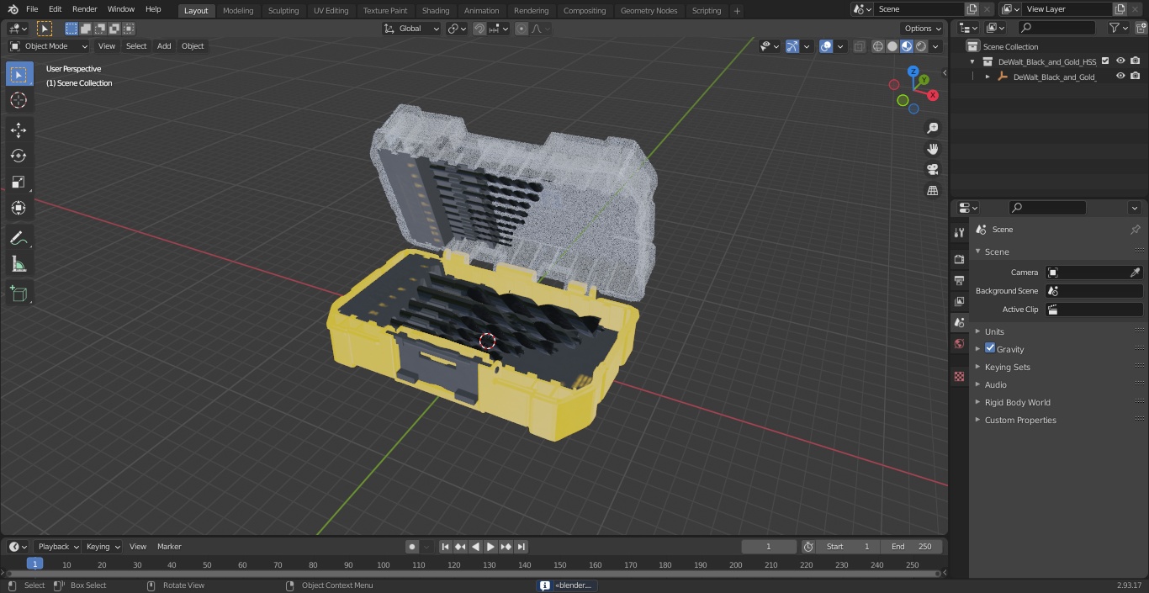The image size is (1149, 593).
Task: Play the animation forward
Action: click(x=490, y=547)
